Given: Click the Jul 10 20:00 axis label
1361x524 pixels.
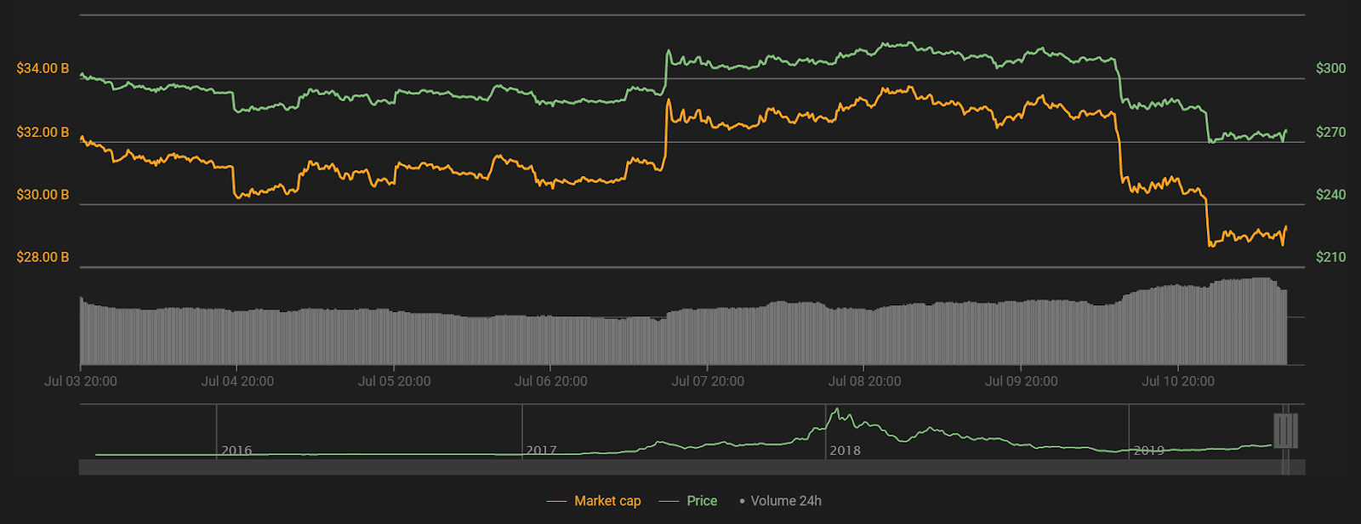Looking at the screenshot, I should 1178,381.
